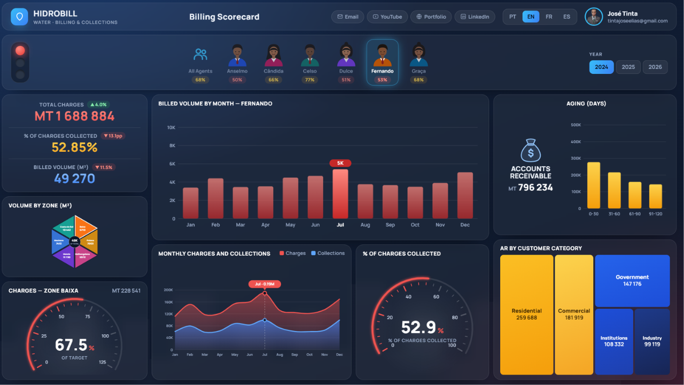The image size is (684, 385).
Task: Click the billed volume value 49 270
Action: (x=75, y=179)
